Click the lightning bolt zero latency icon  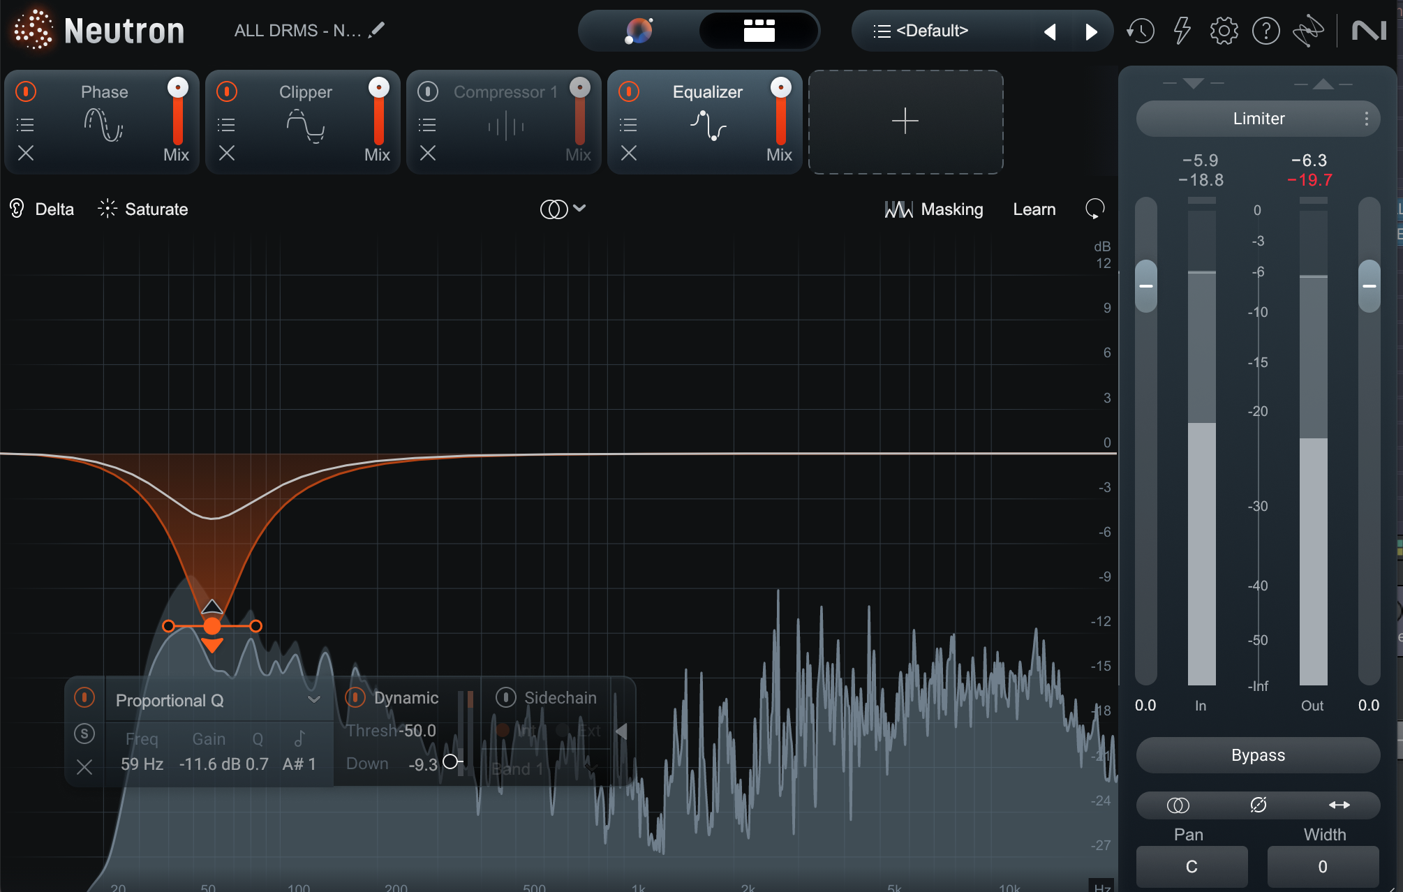point(1182,31)
